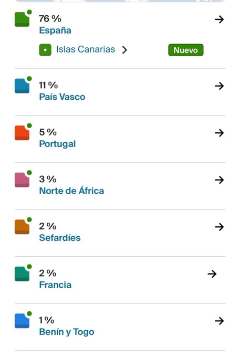Open the Sefardíes arrow

220,227
